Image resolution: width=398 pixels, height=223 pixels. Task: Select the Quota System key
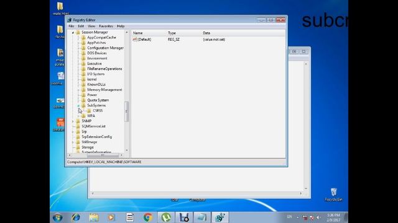click(98, 100)
